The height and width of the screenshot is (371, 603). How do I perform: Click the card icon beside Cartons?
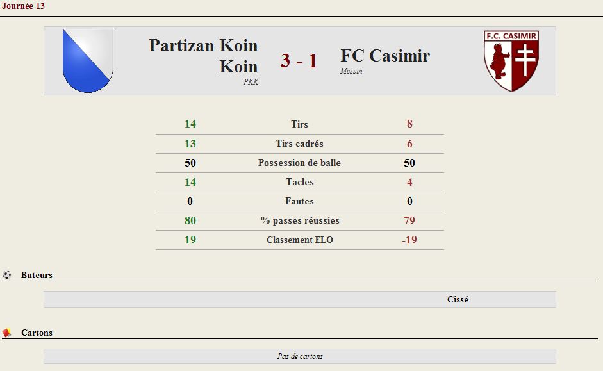pyautogui.click(x=6, y=333)
